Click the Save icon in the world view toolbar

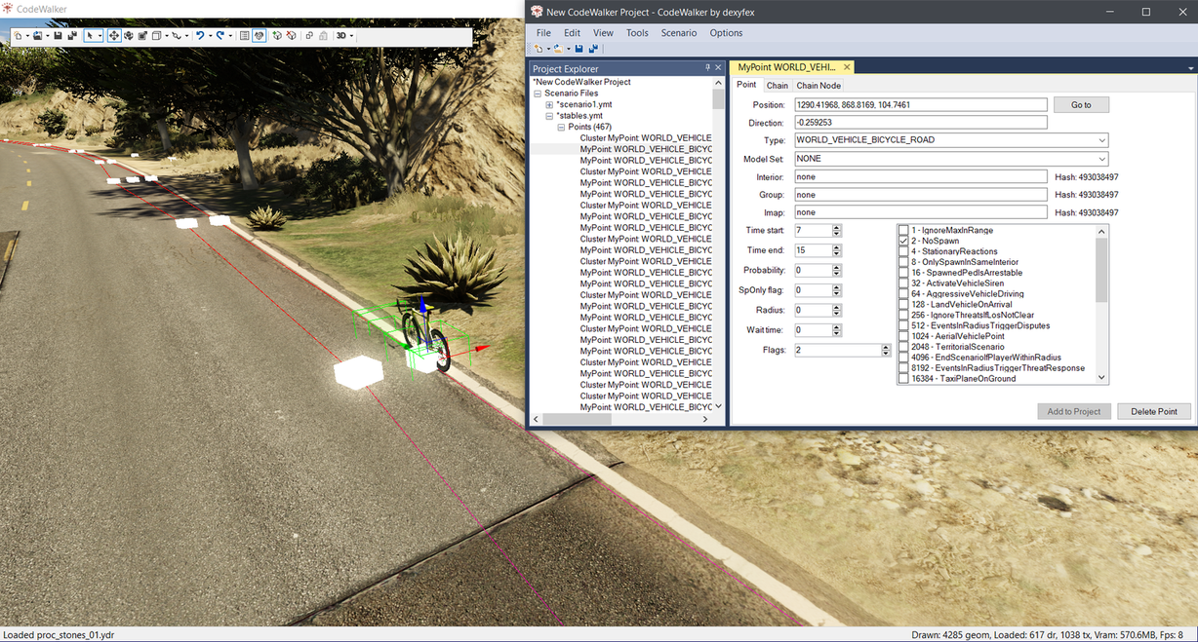[x=58, y=36]
